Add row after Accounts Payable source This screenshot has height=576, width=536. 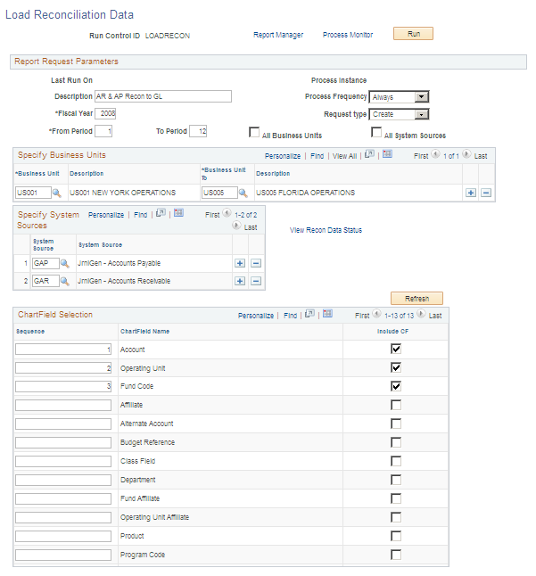(x=240, y=263)
